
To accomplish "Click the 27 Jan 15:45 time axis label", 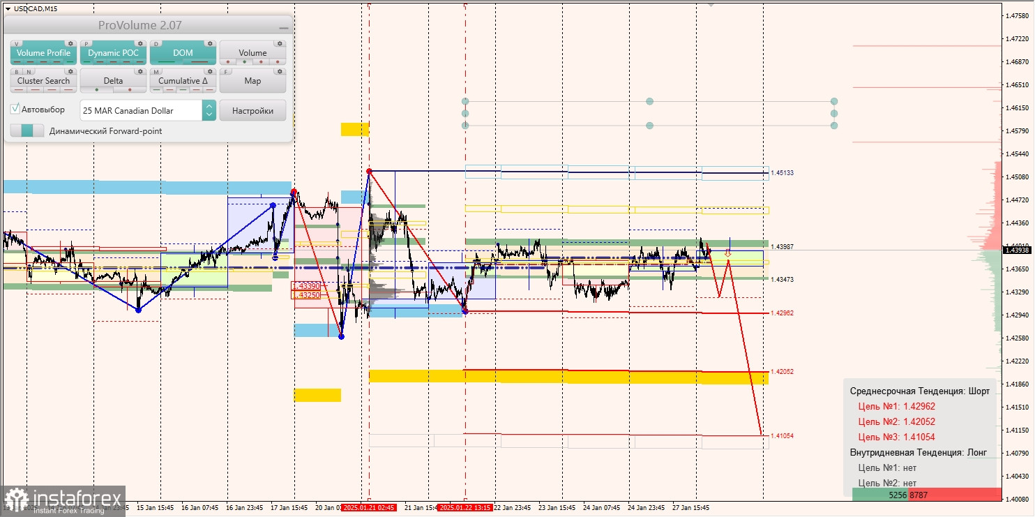I will tap(690, 508).
